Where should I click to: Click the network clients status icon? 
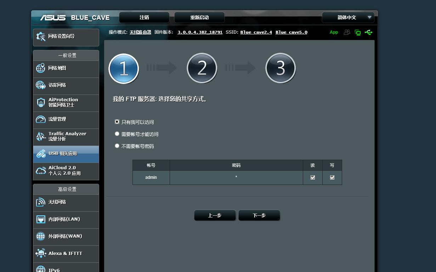tap(357, 32)
